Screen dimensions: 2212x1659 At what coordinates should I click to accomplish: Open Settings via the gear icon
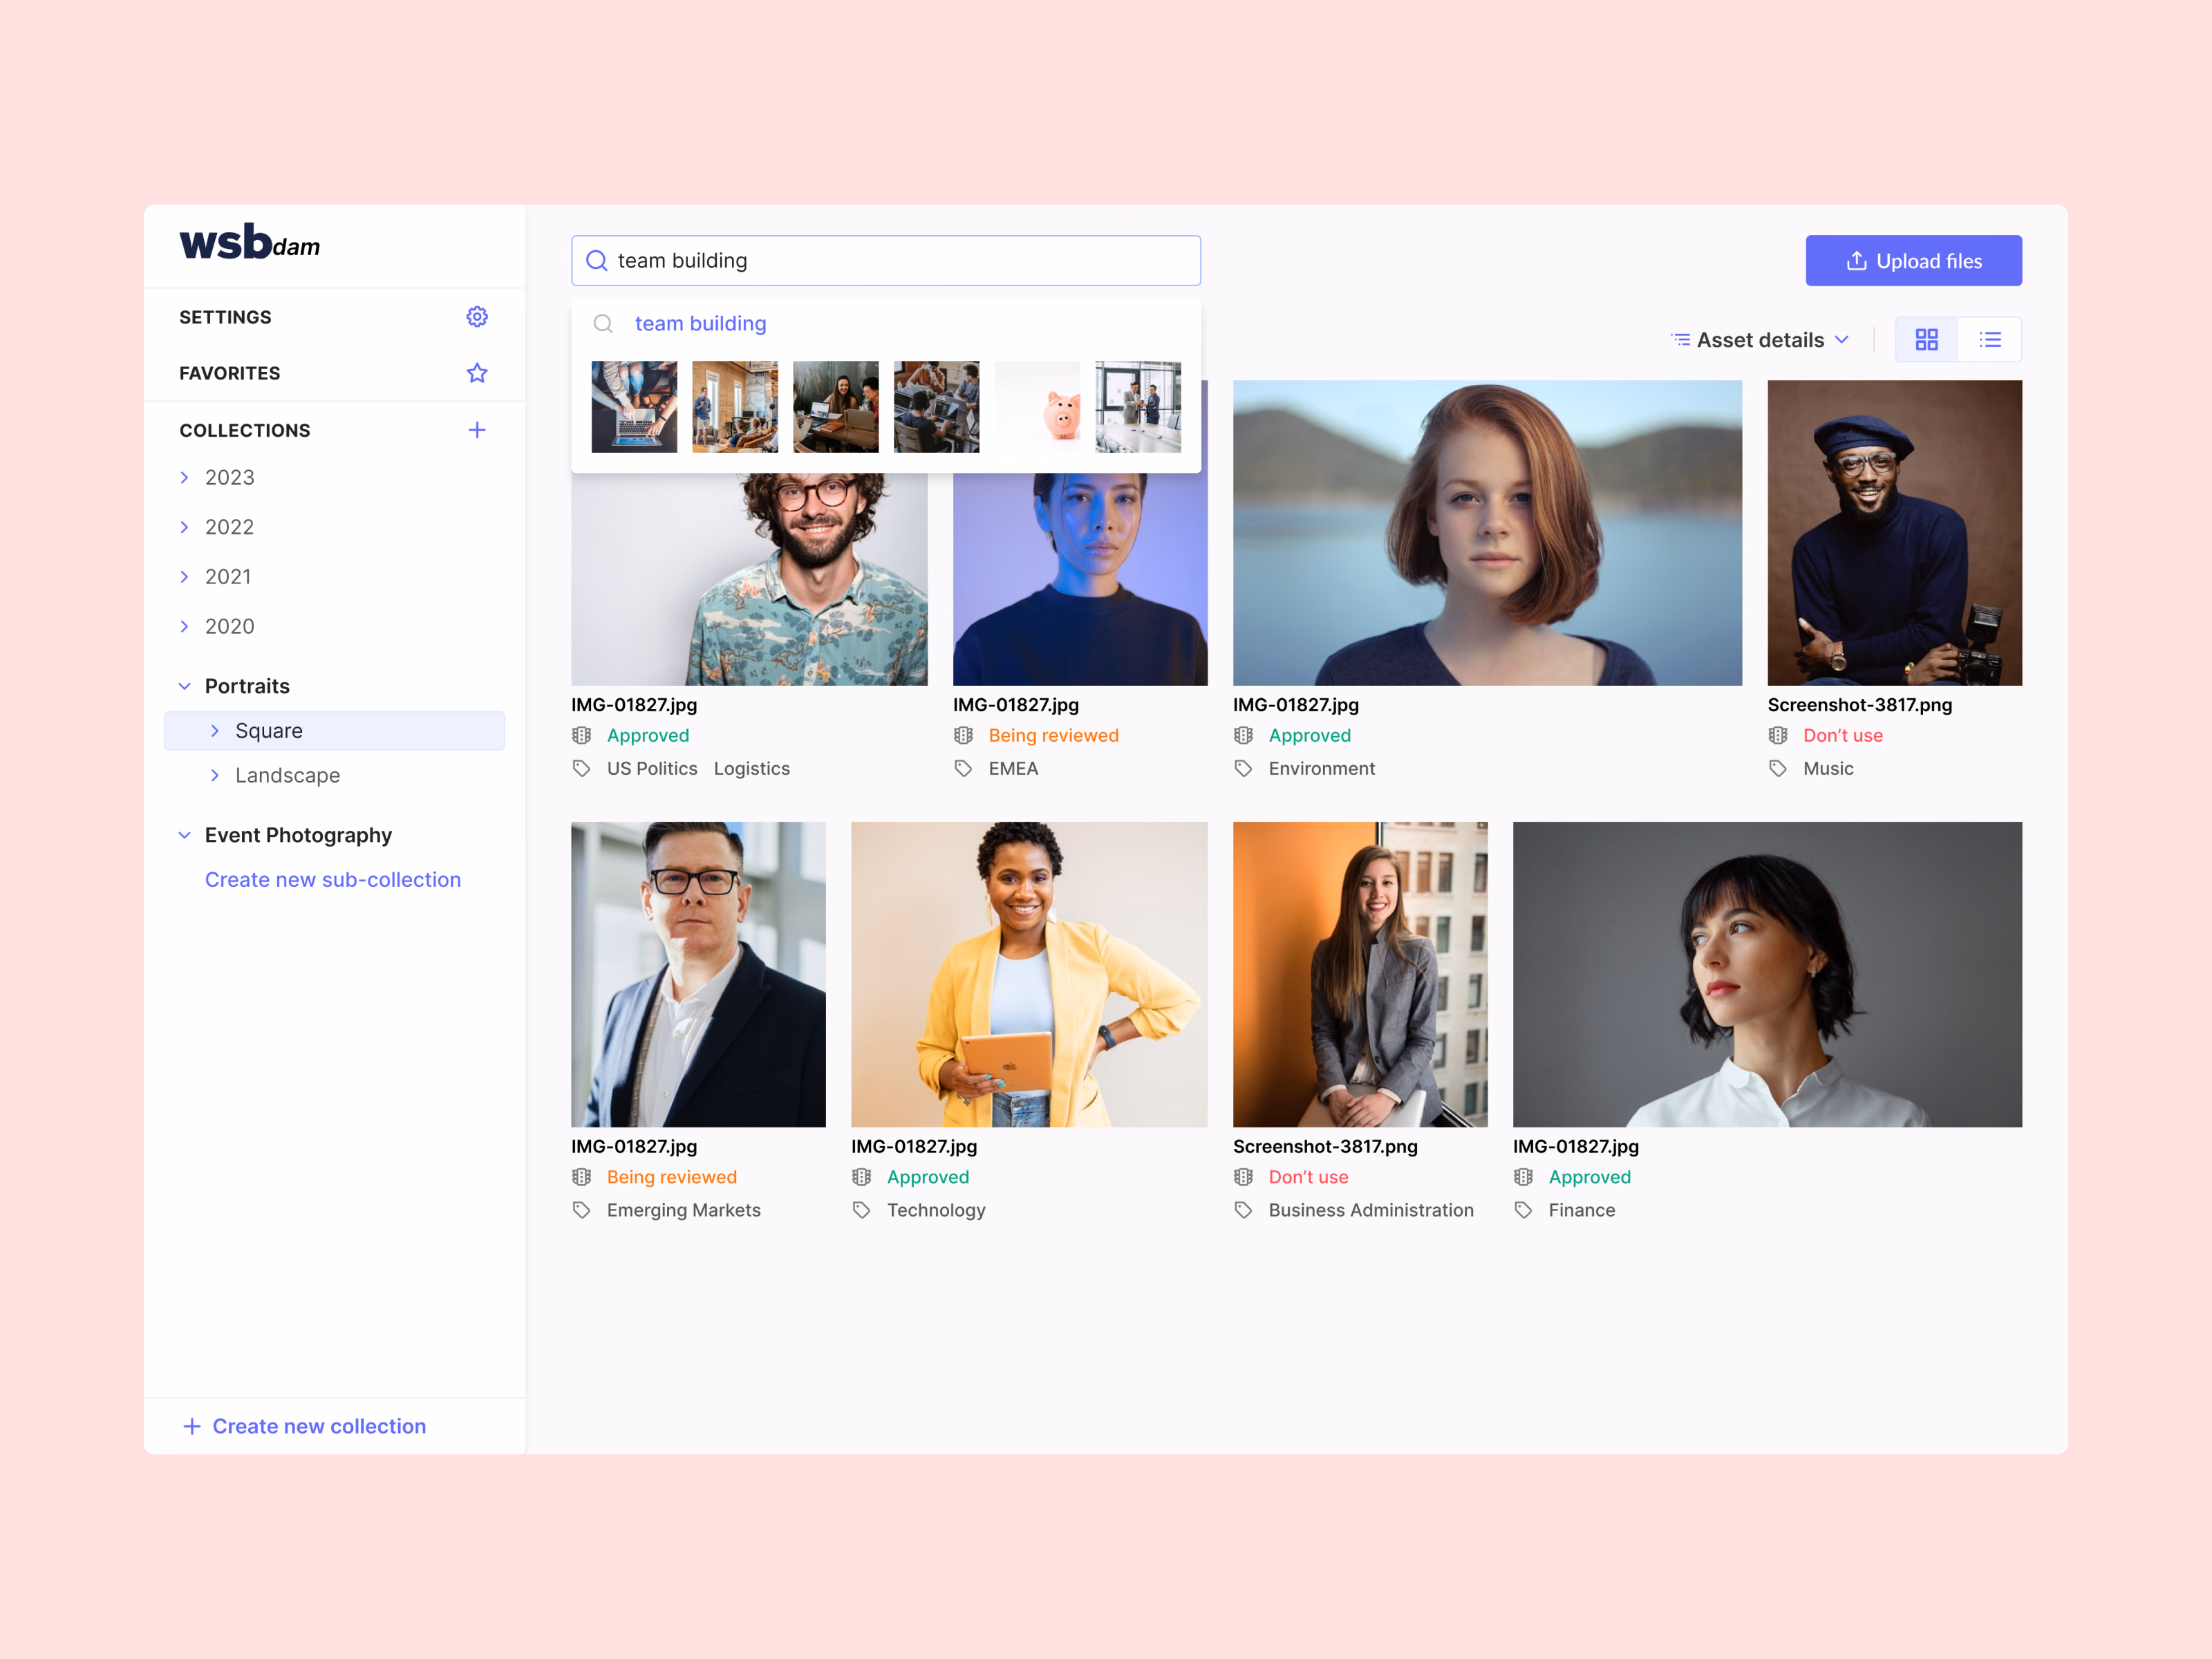[x=477, y=317]
